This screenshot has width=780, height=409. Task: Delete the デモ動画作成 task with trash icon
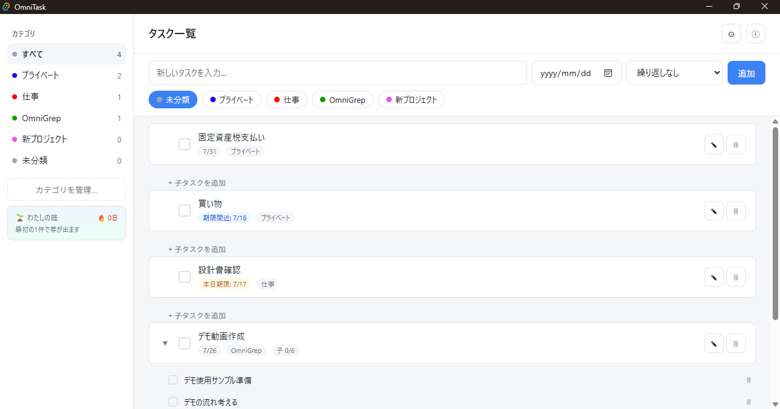tap(736, 343)
